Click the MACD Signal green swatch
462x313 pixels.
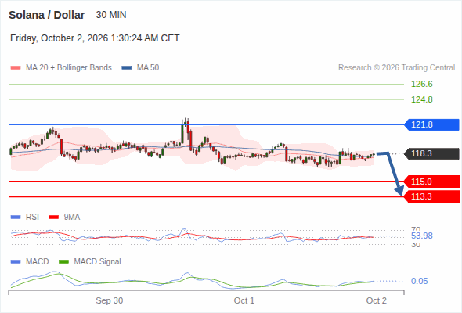[x=63, y=262]
